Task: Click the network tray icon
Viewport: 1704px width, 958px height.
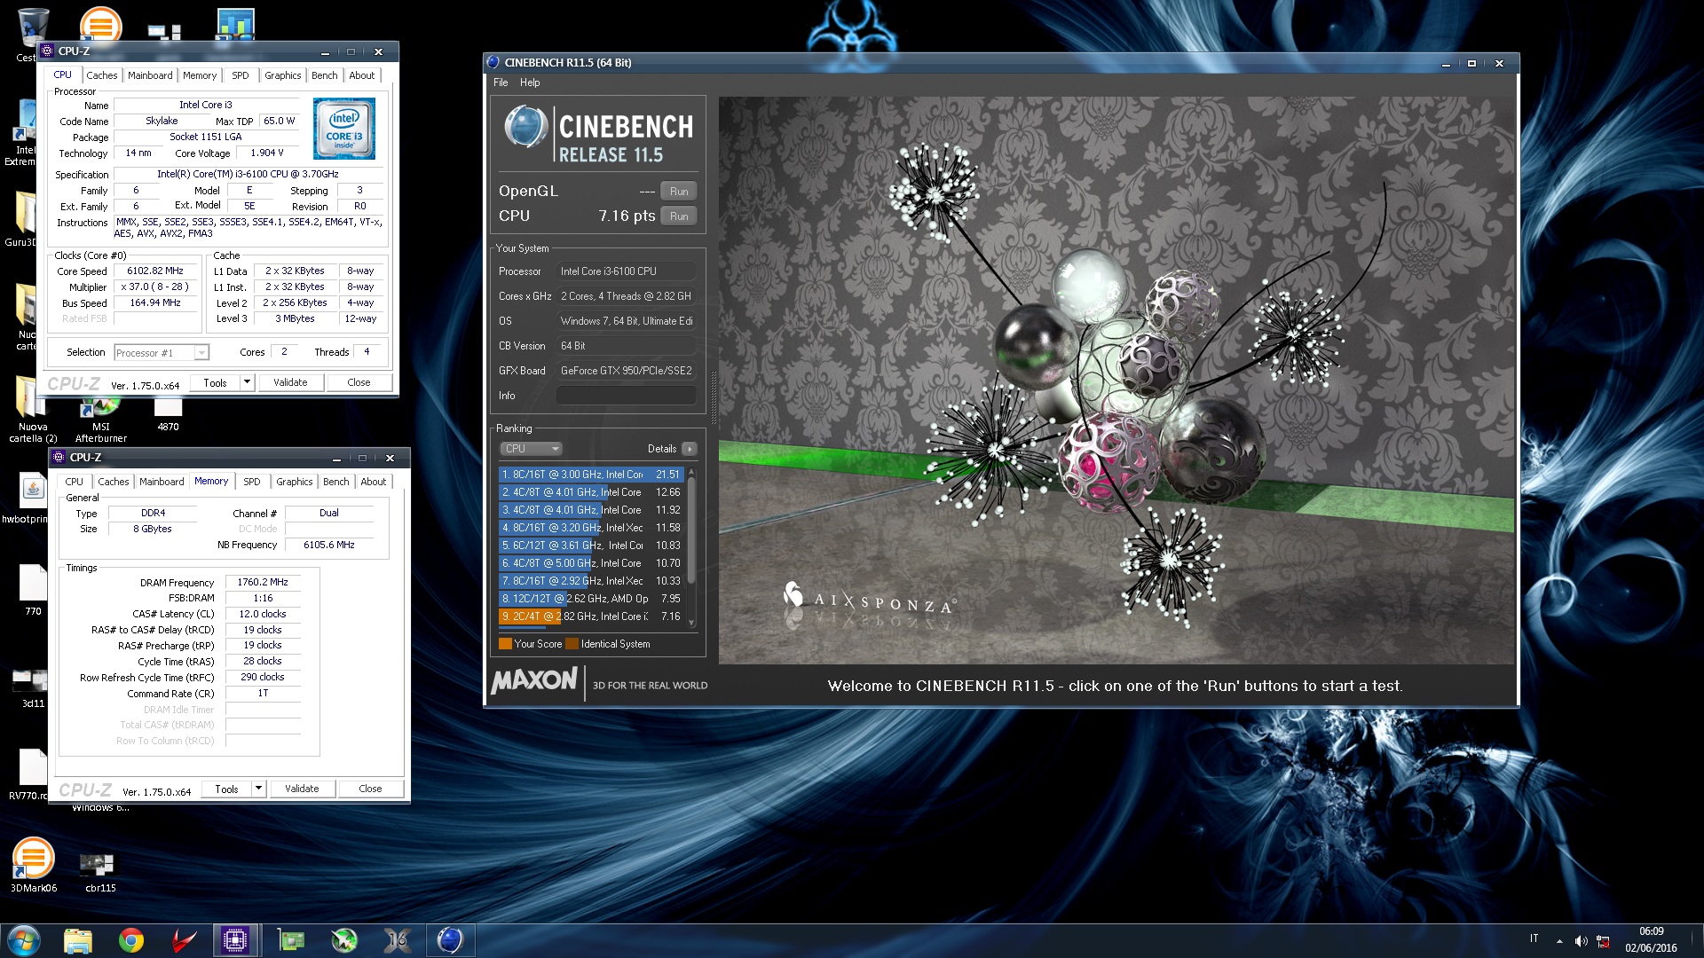Action: pyautogui.click(x=1603, y=941)
